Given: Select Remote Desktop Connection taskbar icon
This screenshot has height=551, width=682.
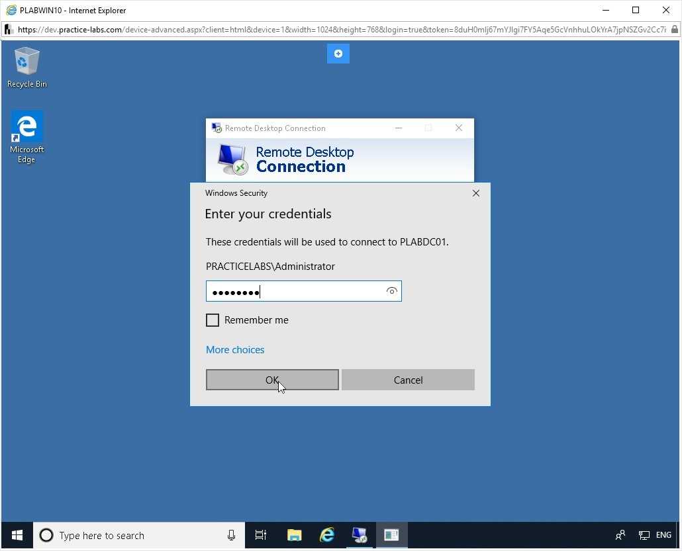Looking at the screenshot, I should click(360, 535).
